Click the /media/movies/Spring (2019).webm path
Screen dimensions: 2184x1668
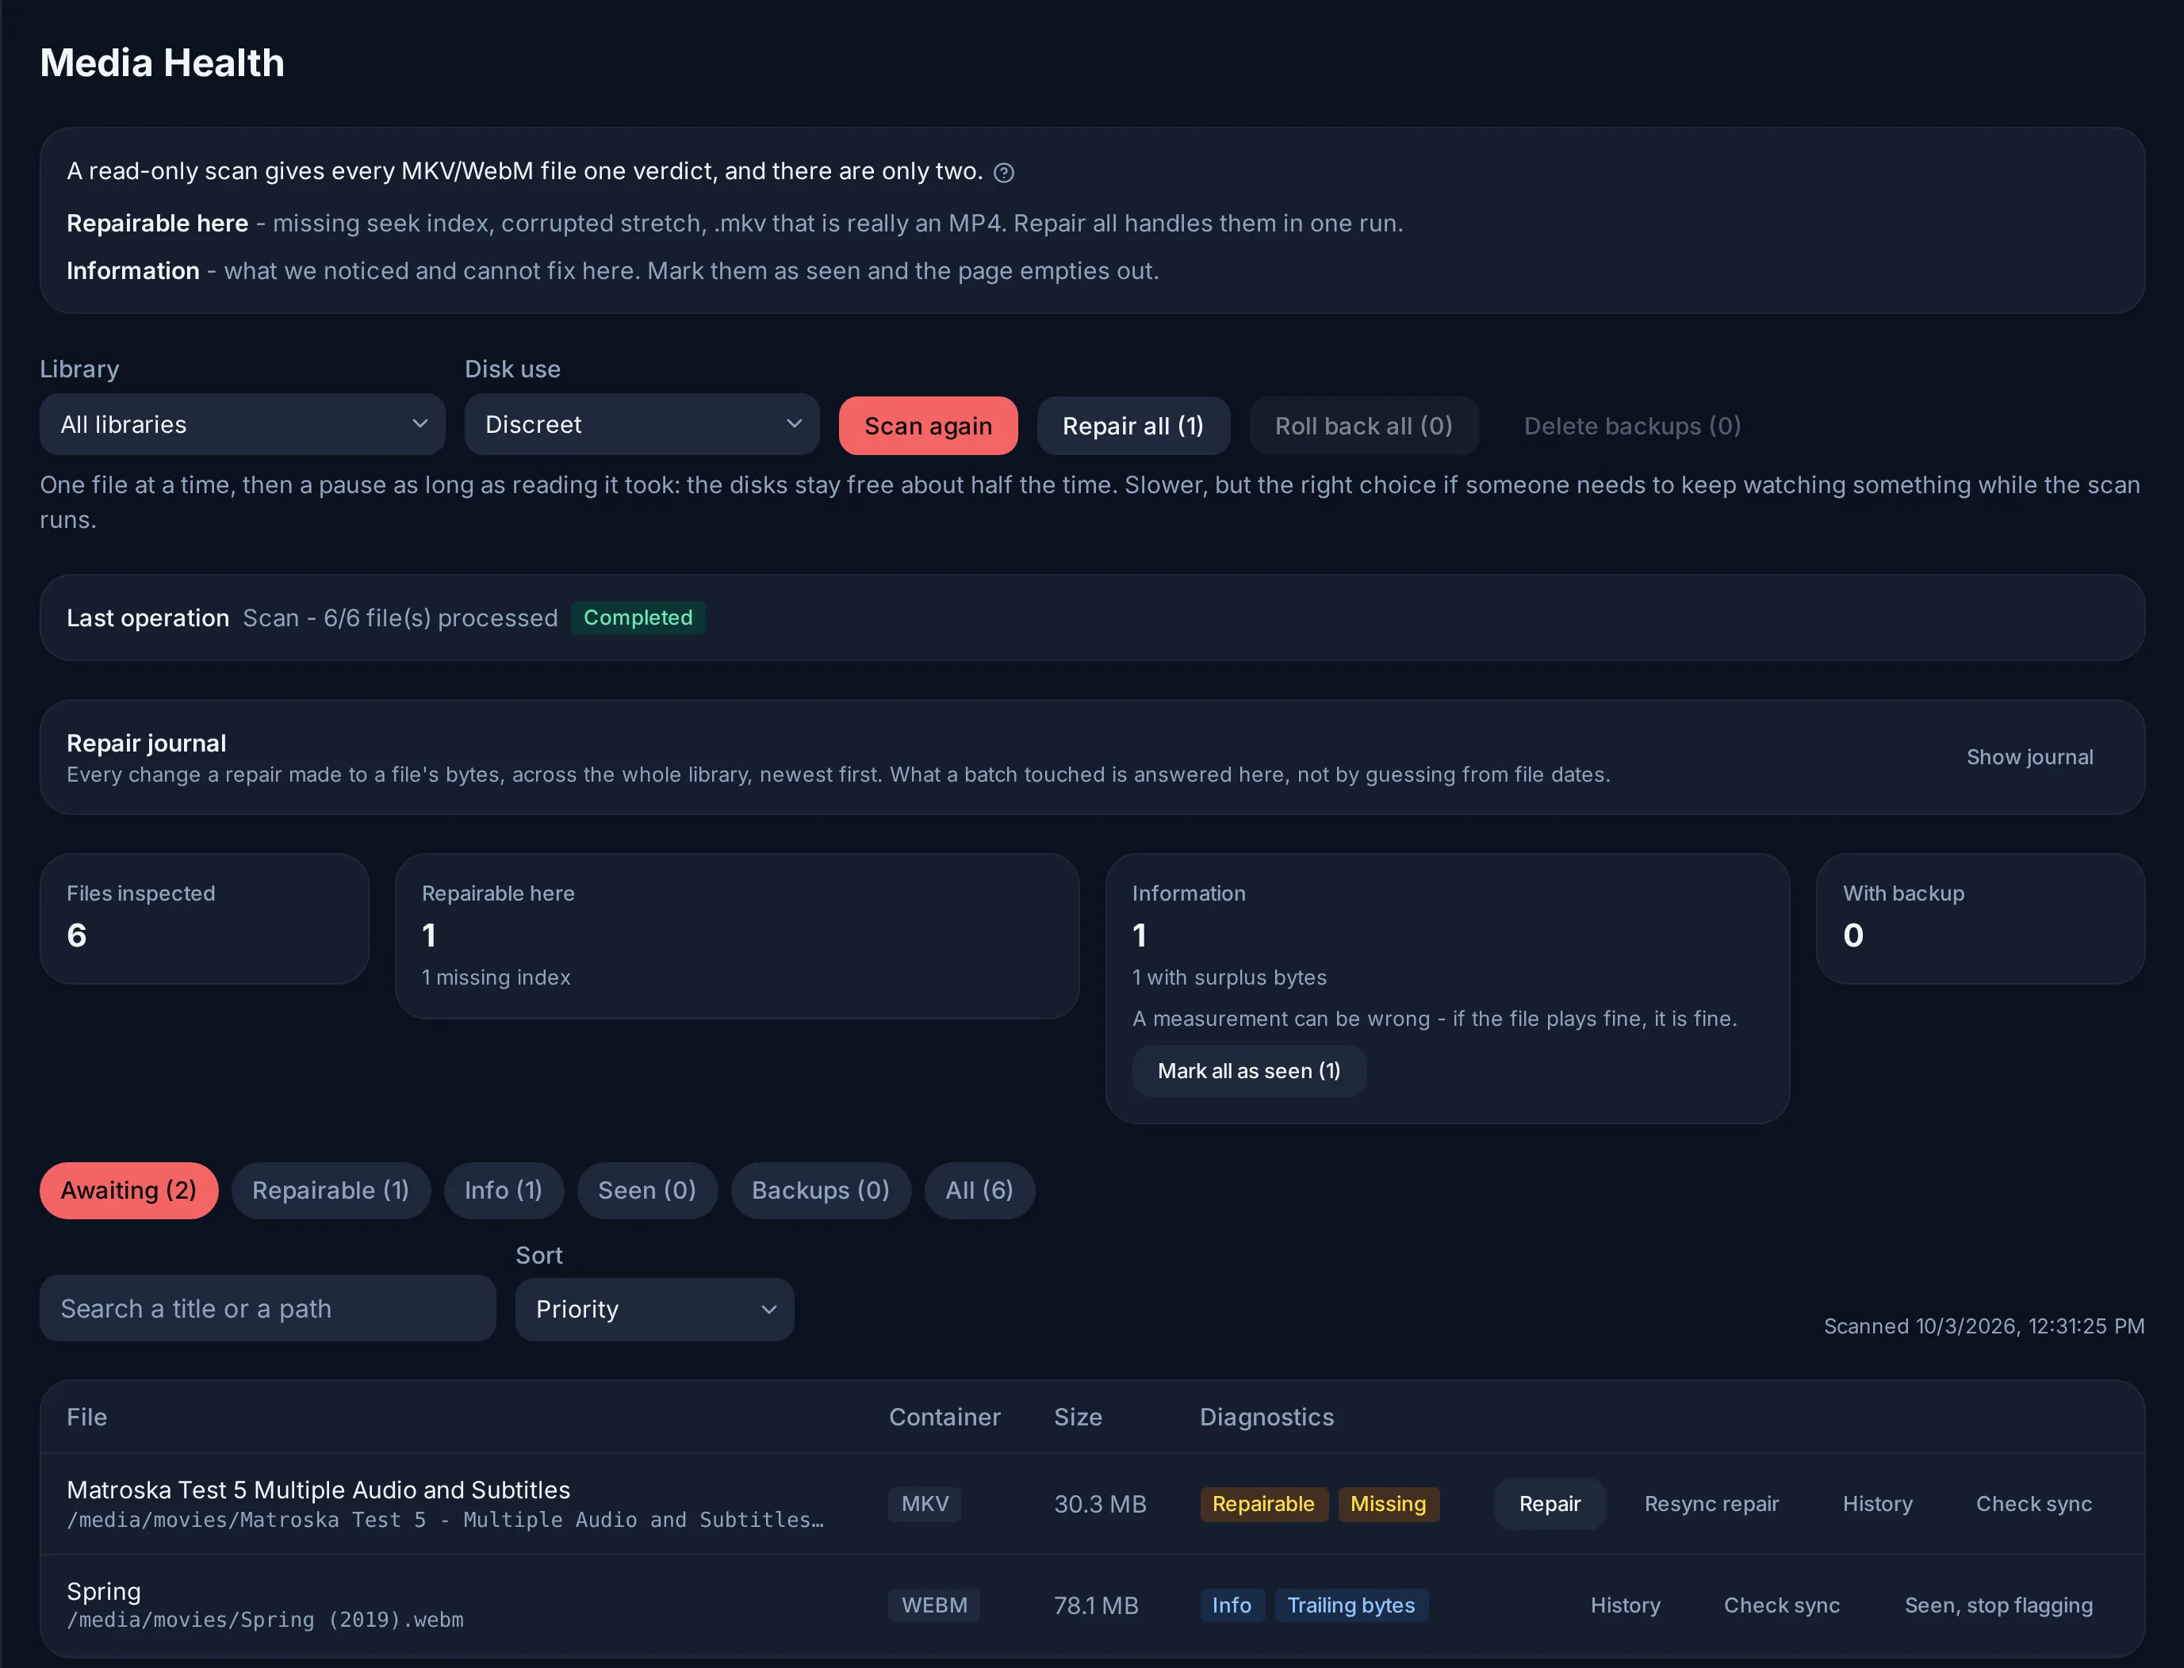coord(265,1620)
